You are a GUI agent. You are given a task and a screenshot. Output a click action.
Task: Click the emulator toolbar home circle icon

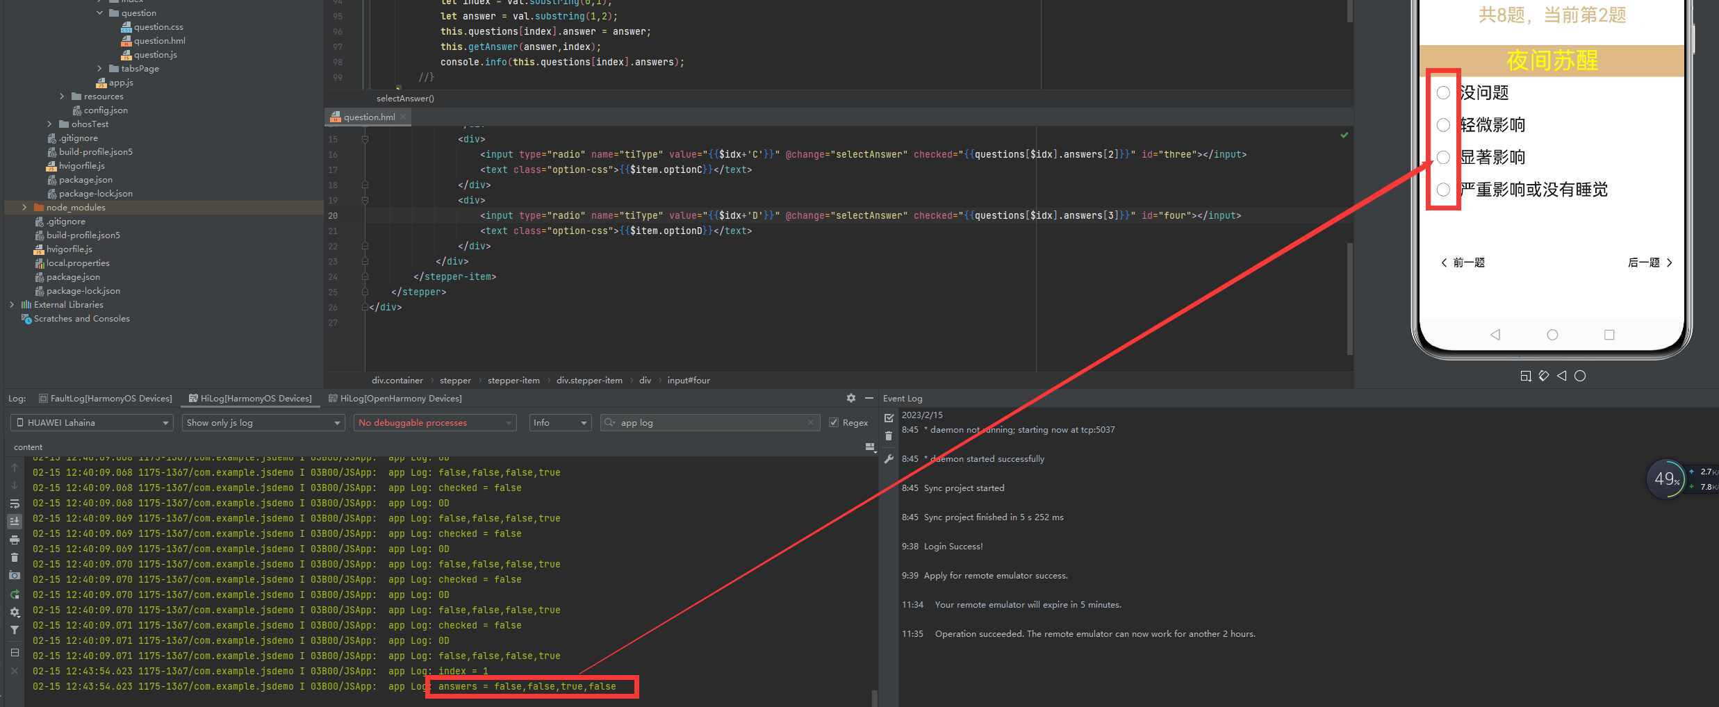coord(1580,376)
